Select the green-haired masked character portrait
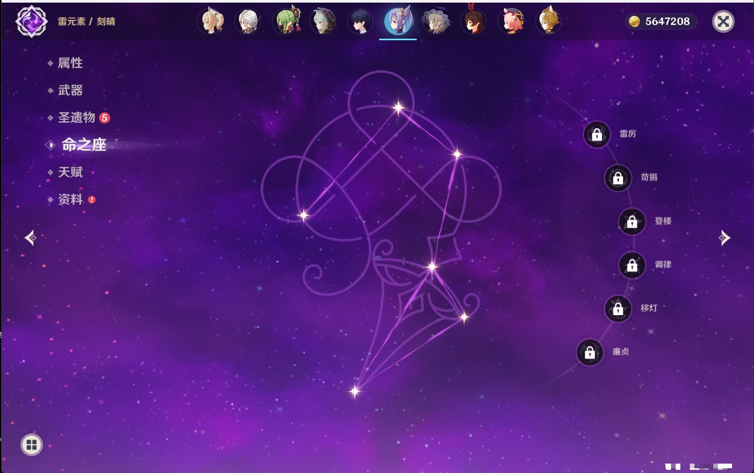754x473 pixels. coord(287,21)
